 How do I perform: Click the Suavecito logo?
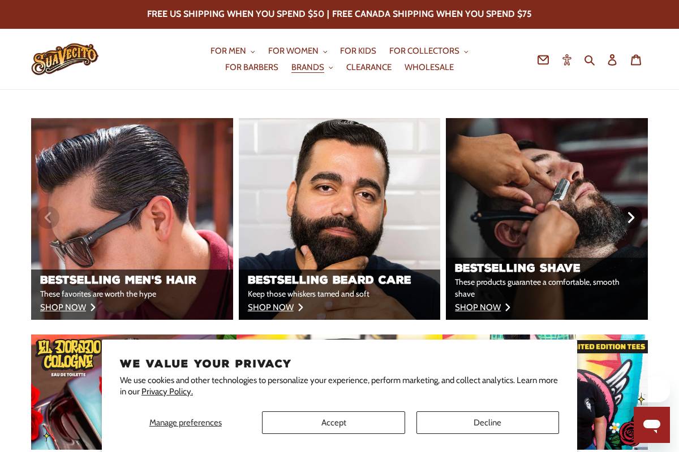pos(65,59)
